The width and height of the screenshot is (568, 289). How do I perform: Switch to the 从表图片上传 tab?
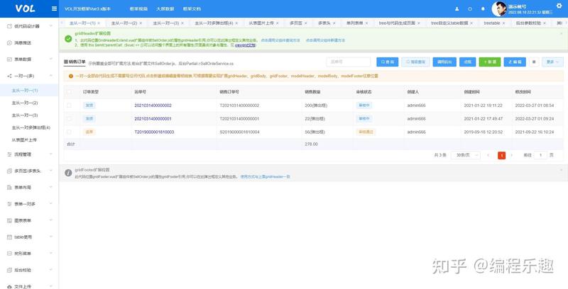tap(261, 23)
